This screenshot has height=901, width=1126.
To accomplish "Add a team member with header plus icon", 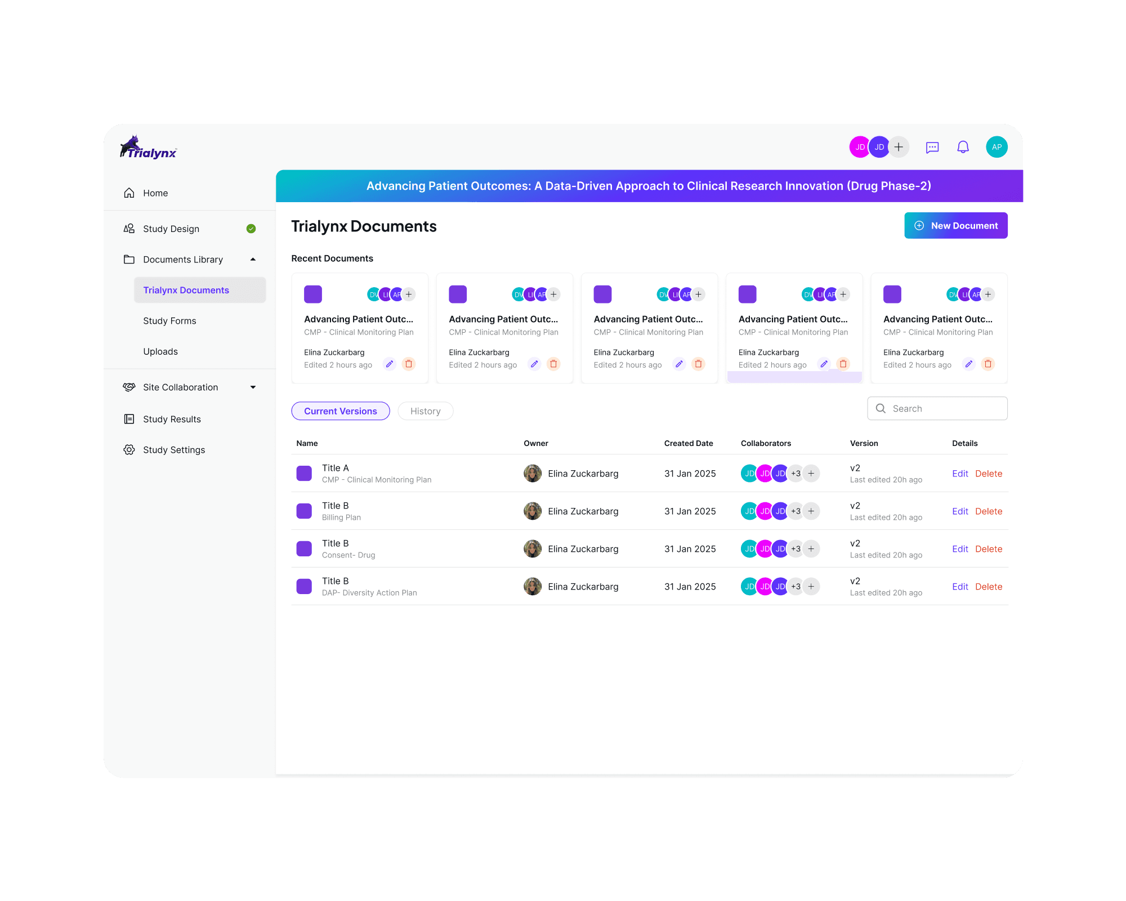I will coord(899,147).
